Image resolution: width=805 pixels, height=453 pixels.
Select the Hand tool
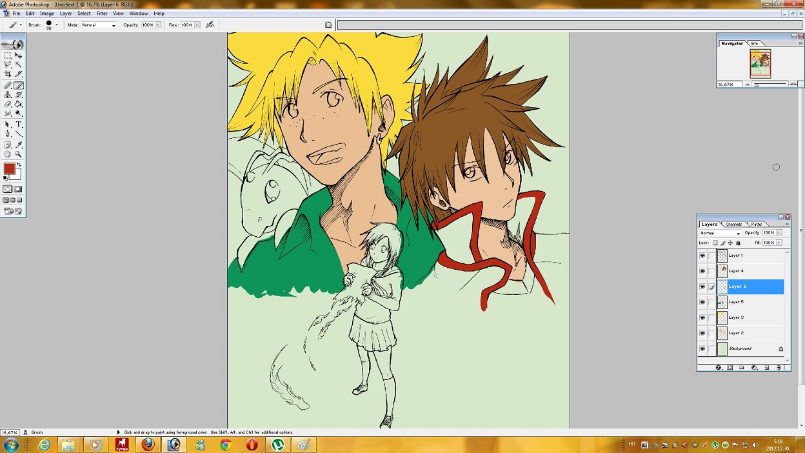[8, 154]
